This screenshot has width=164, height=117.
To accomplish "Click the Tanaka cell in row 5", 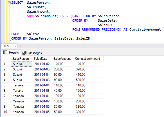I will (22, 85).
